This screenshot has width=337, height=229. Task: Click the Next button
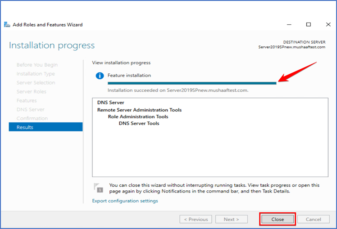click(232, 220)
